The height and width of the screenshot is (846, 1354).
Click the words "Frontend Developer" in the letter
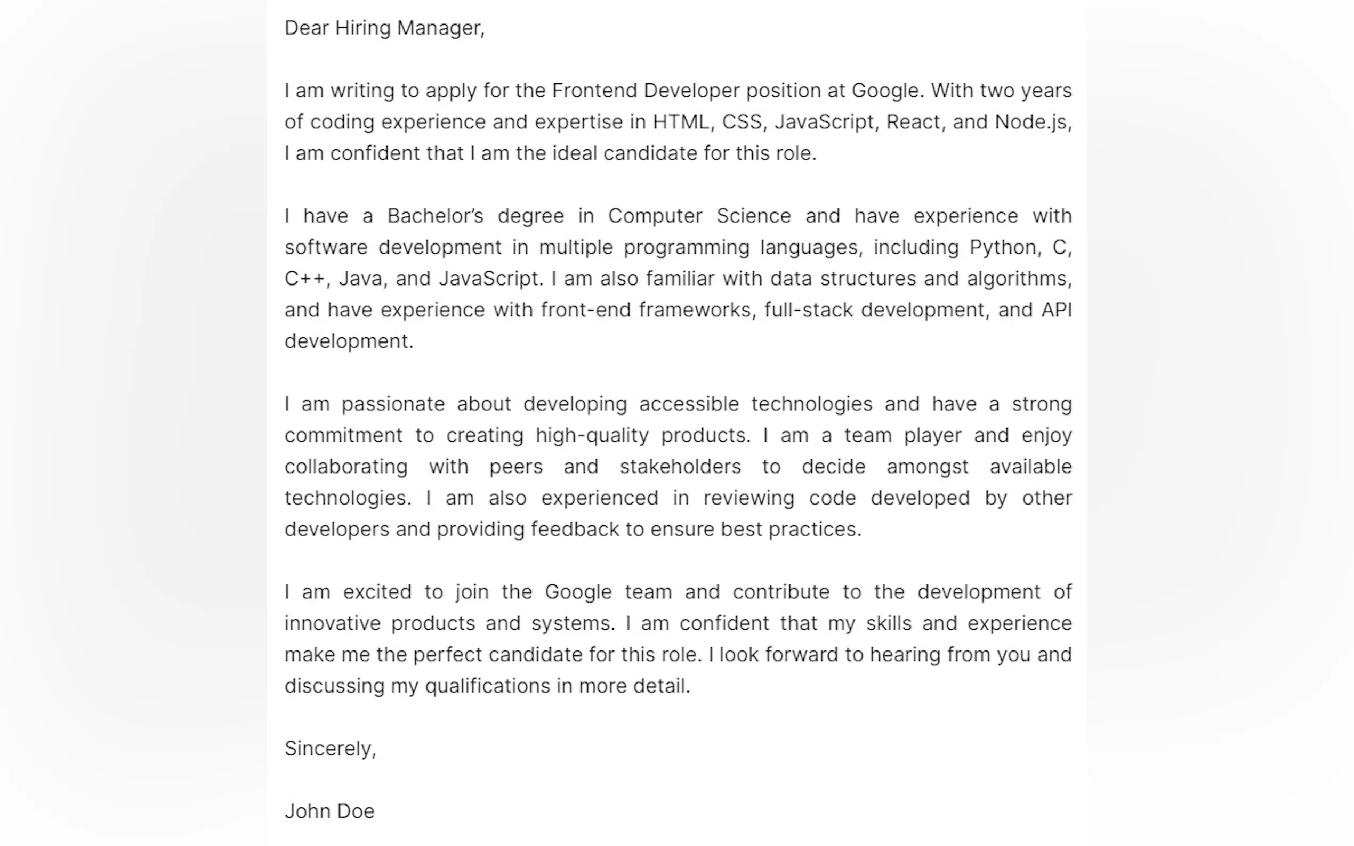646,91
